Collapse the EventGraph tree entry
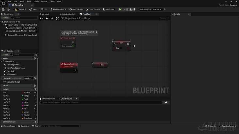This screenshot has width=239, height=134. (2, 61)
